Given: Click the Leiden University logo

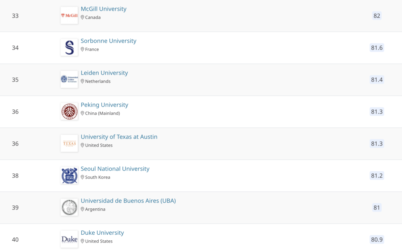Looking at the screenshot, I should tap(69, 80).
